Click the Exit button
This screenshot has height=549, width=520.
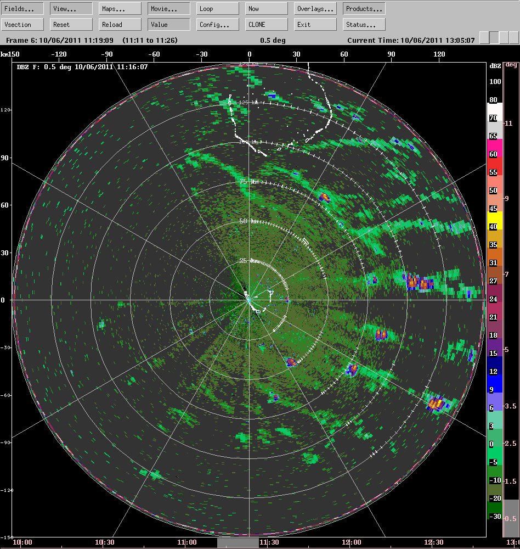click(315, 25)
